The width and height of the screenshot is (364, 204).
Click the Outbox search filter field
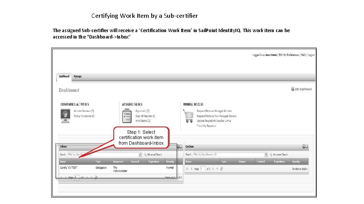(x=229, y=155)
